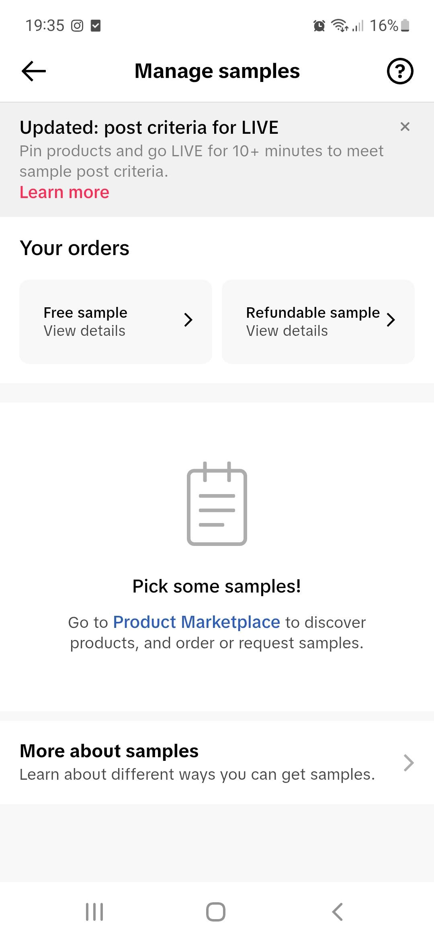Viewport: 434px width, 940px height.
Task: Tap Android system back button
Action: pos(338,912)
